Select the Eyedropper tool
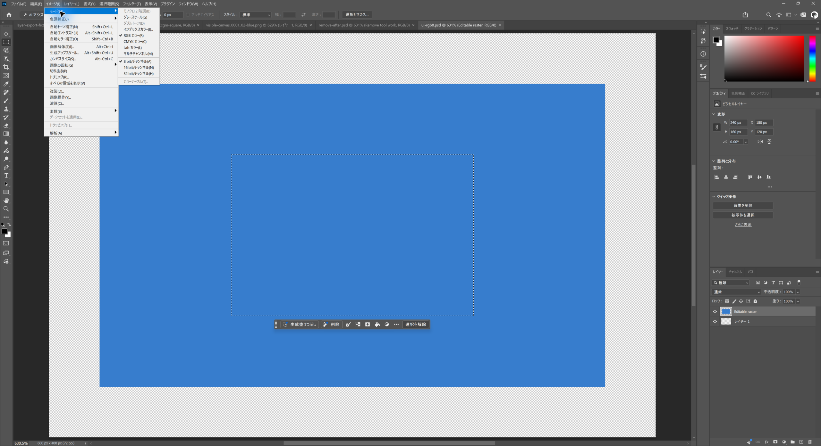Viewport: 821px width, 446px height. coord(6,84)
